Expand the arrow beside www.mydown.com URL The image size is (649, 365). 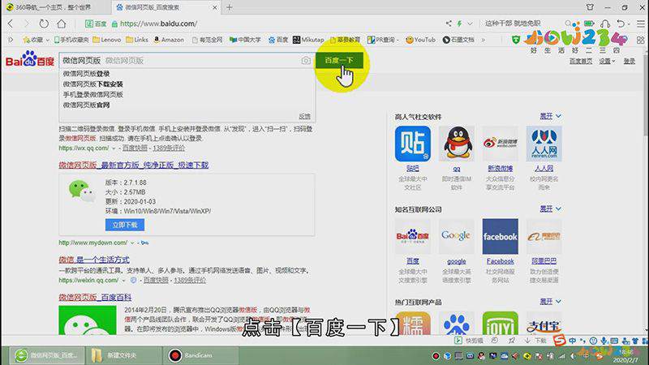click(132, 243)
